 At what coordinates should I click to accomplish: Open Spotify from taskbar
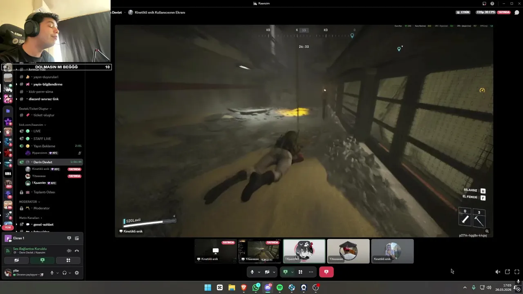pyautogui.click(x=280, y=287)
